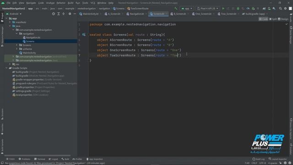Expand the res folder
The height and width of the screenshot is (165, 293).
tap(10, 64)
